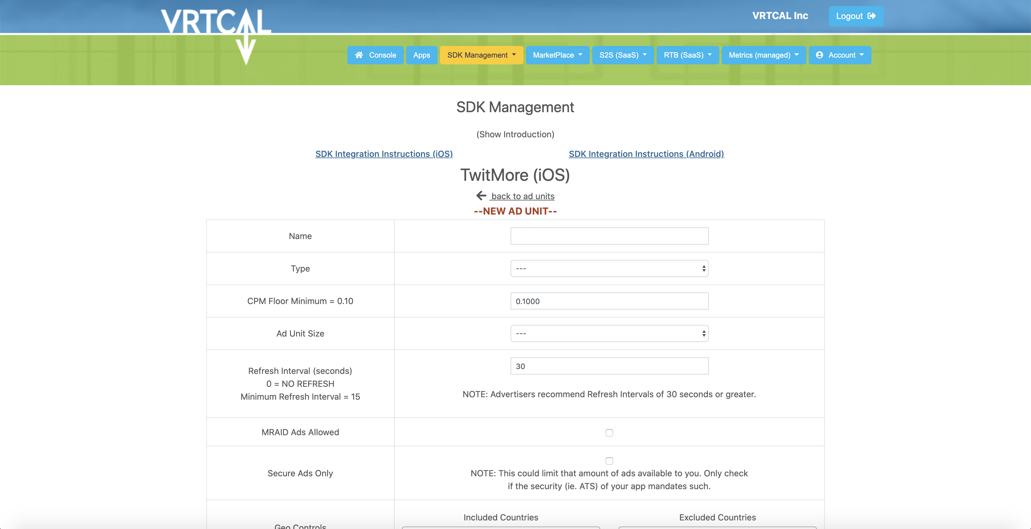Viewport: 1031px width, 529px height.
Task: Click the VRTCAL Inc account name
Action: coord(780,16)
